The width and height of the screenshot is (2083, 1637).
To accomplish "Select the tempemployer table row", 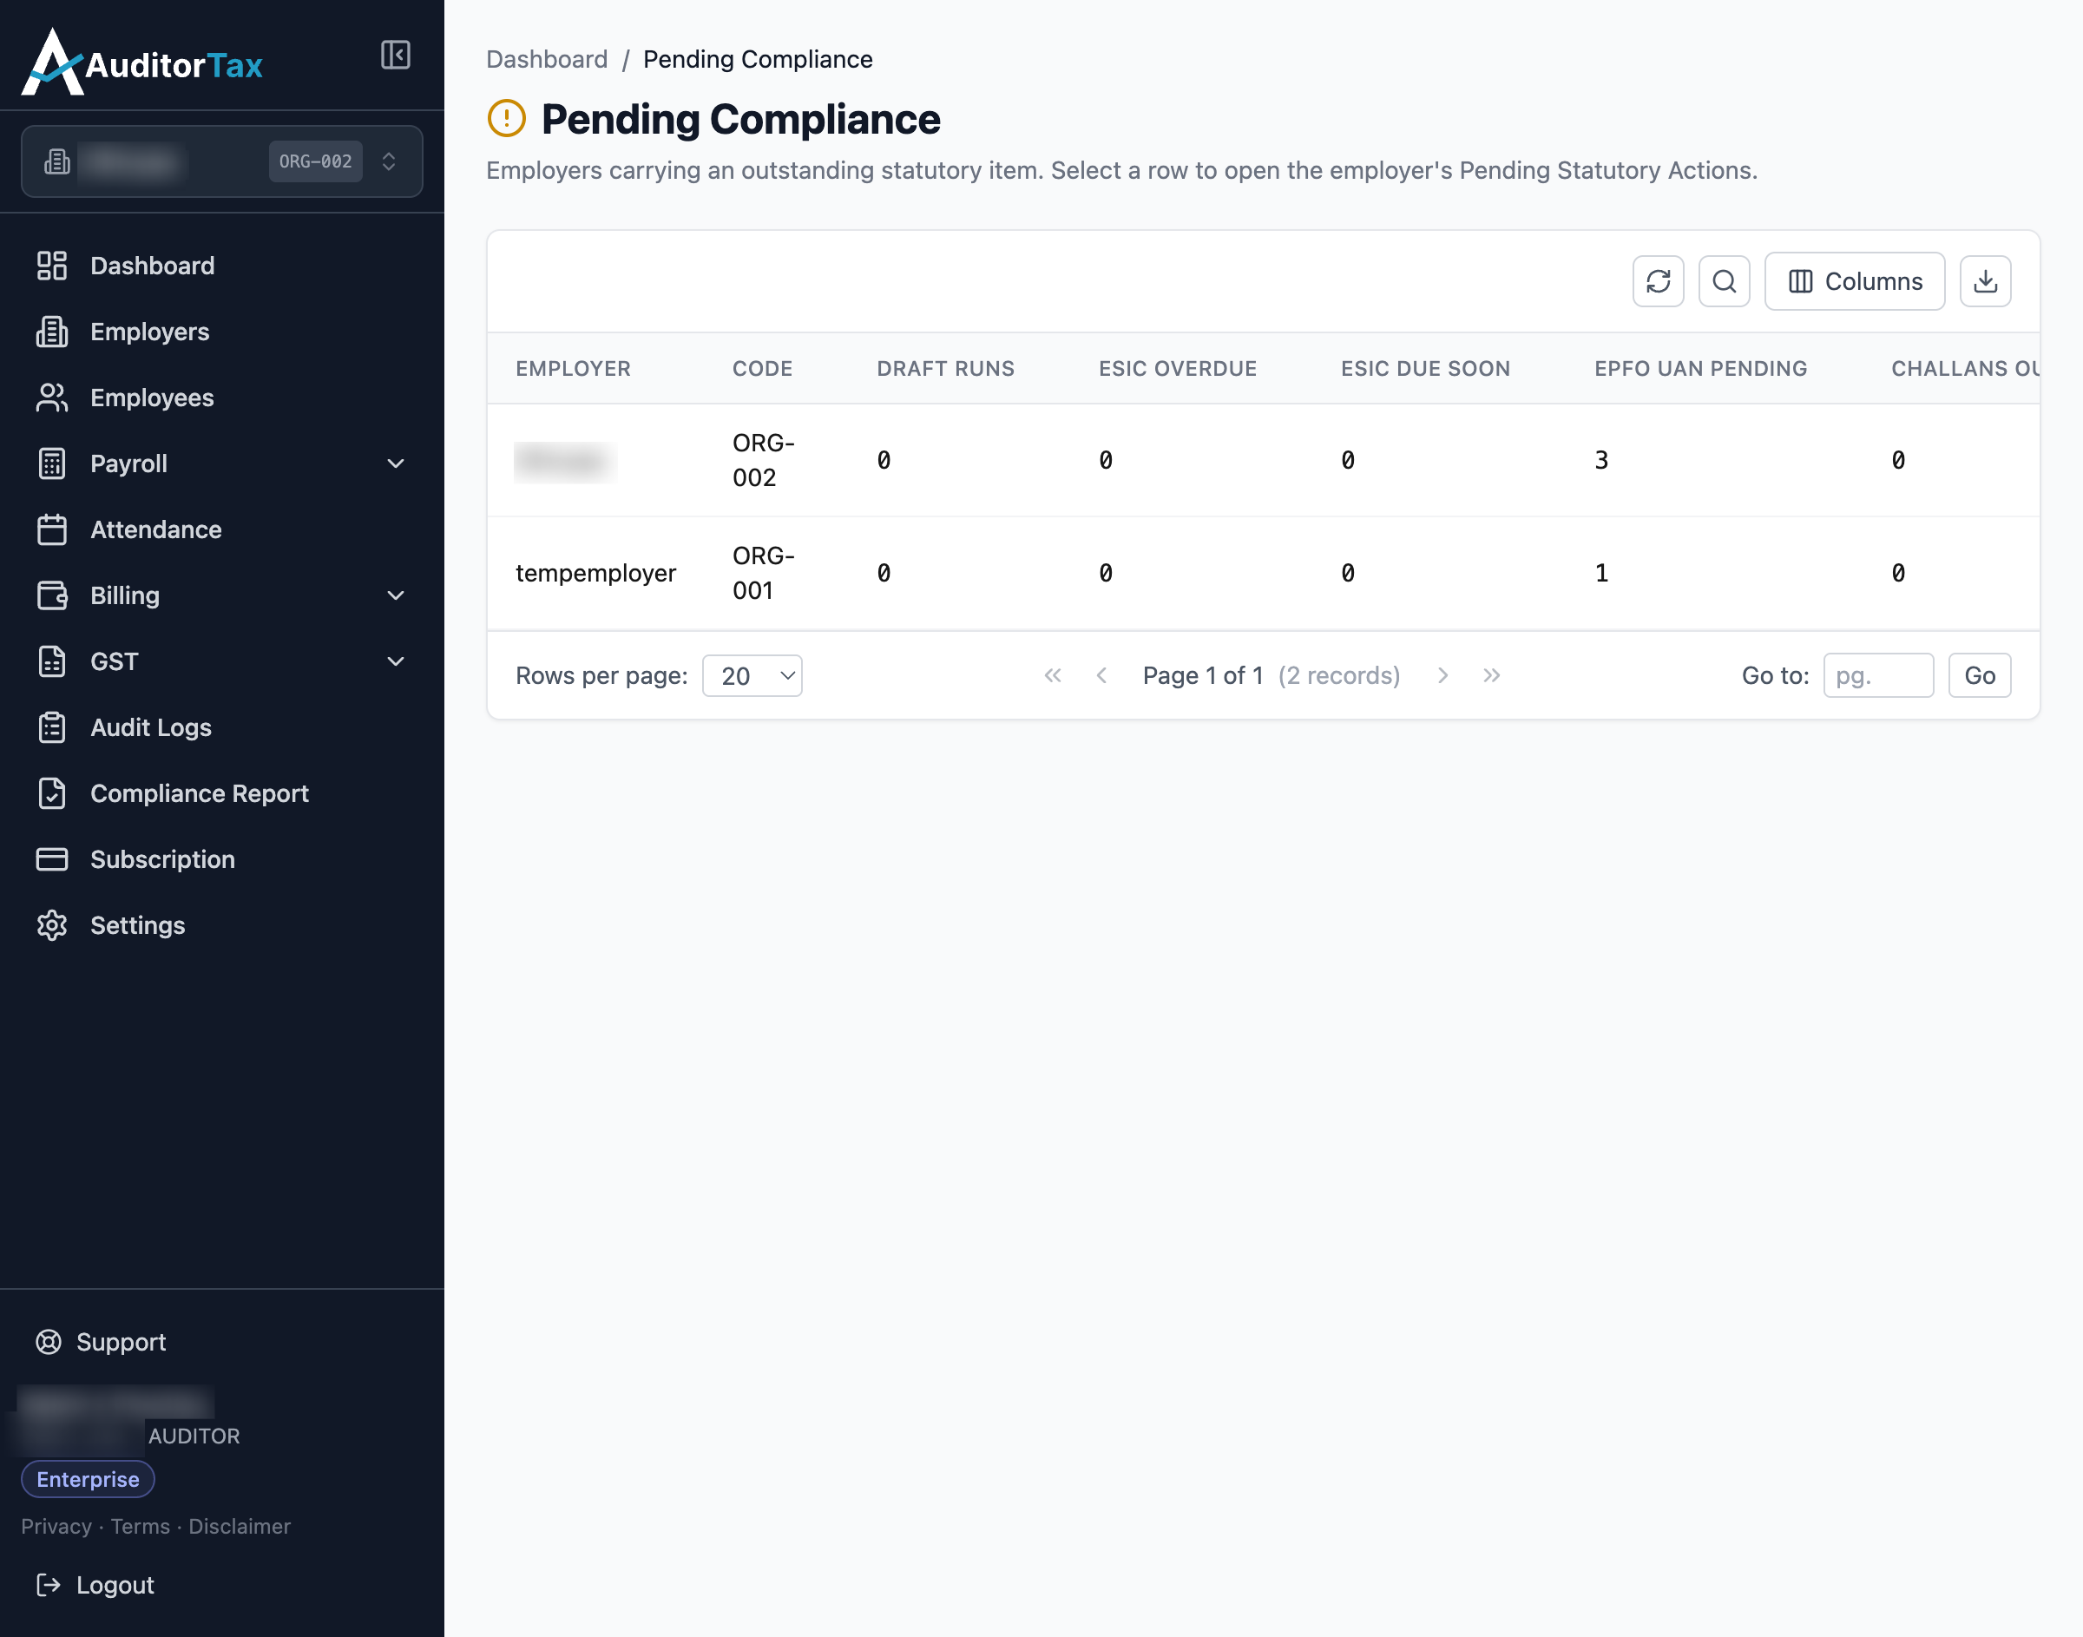I will (1263, 573).
